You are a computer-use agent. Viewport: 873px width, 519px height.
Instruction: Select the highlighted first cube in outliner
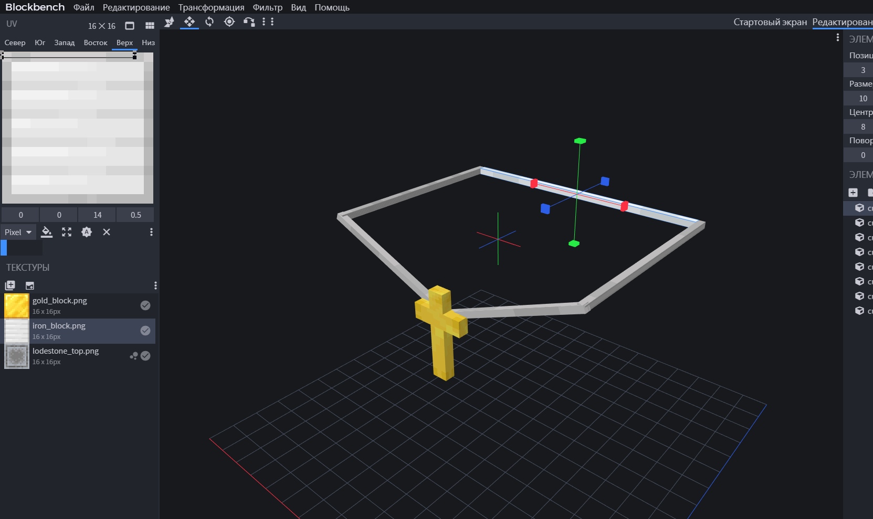858,208
